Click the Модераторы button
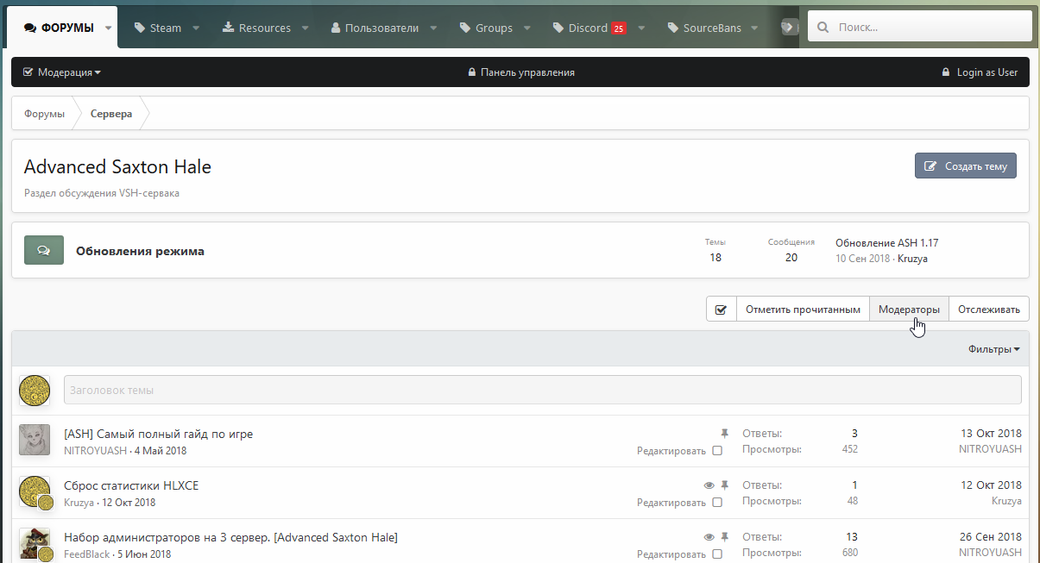The image size is (1040, 563). click(909, 309)
